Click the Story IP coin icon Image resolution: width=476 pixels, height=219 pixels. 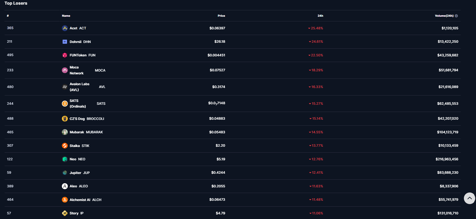[65, 213]
